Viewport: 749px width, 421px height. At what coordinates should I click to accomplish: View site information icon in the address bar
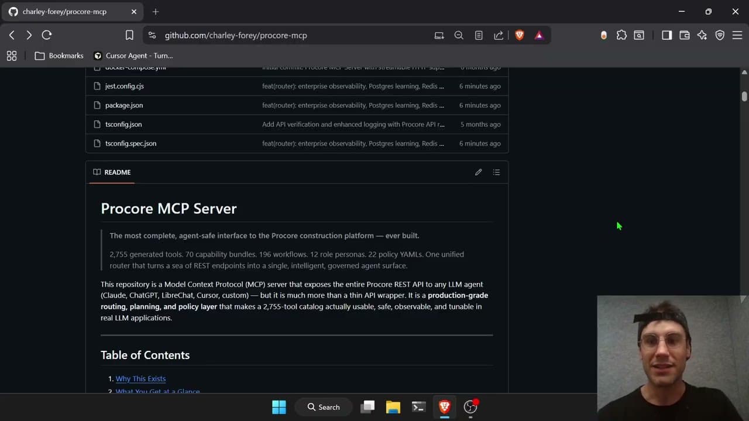[152, 35]
